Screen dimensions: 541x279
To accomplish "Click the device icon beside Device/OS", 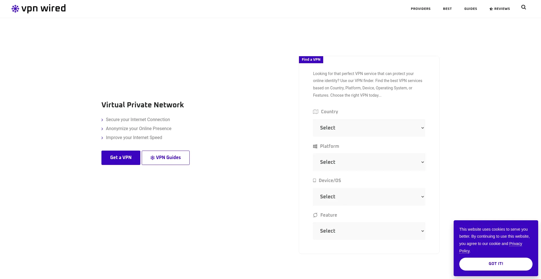I will (314, 181).
